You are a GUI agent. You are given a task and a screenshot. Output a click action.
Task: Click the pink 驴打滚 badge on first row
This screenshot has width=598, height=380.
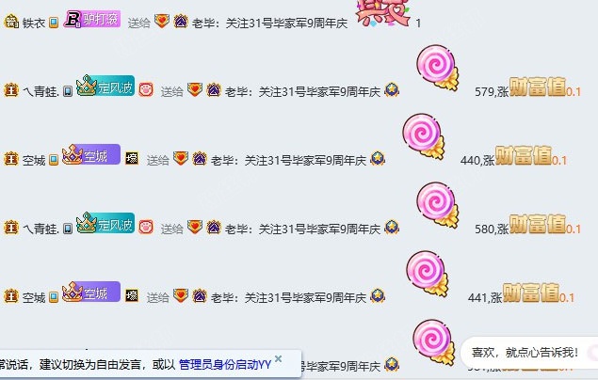click(92, 19)
